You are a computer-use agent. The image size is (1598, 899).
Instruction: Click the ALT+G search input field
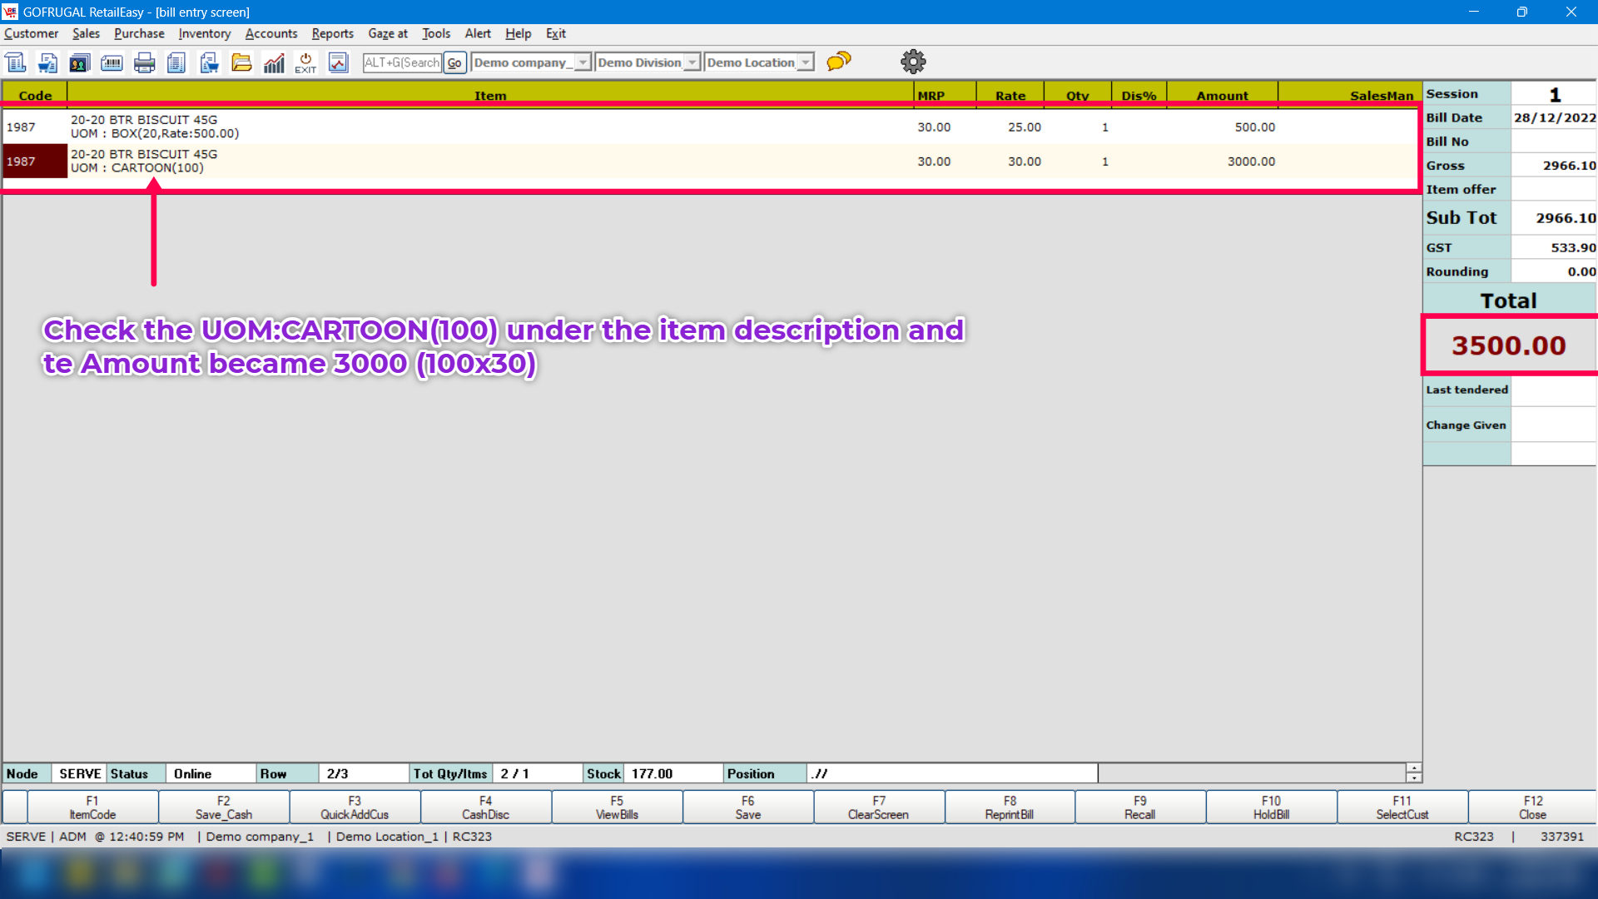[x=402, y=62]
